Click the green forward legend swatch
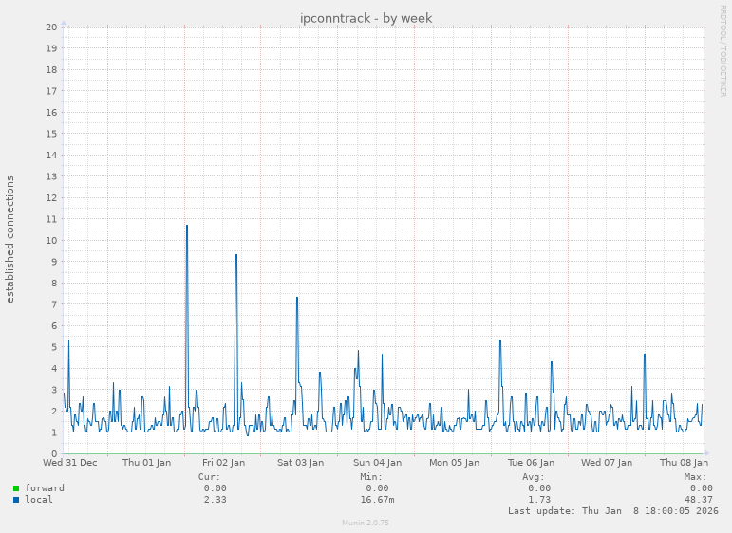 [16, 488]
